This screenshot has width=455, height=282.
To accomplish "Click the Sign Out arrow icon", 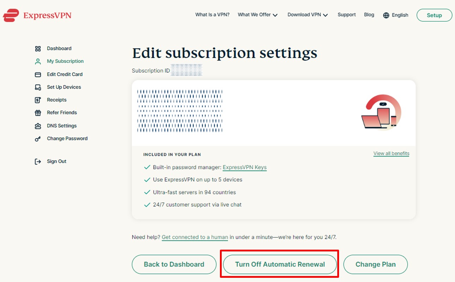I will click(x=38, y=162).
